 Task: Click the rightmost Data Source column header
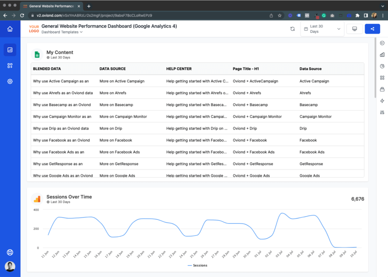[311, 69]
